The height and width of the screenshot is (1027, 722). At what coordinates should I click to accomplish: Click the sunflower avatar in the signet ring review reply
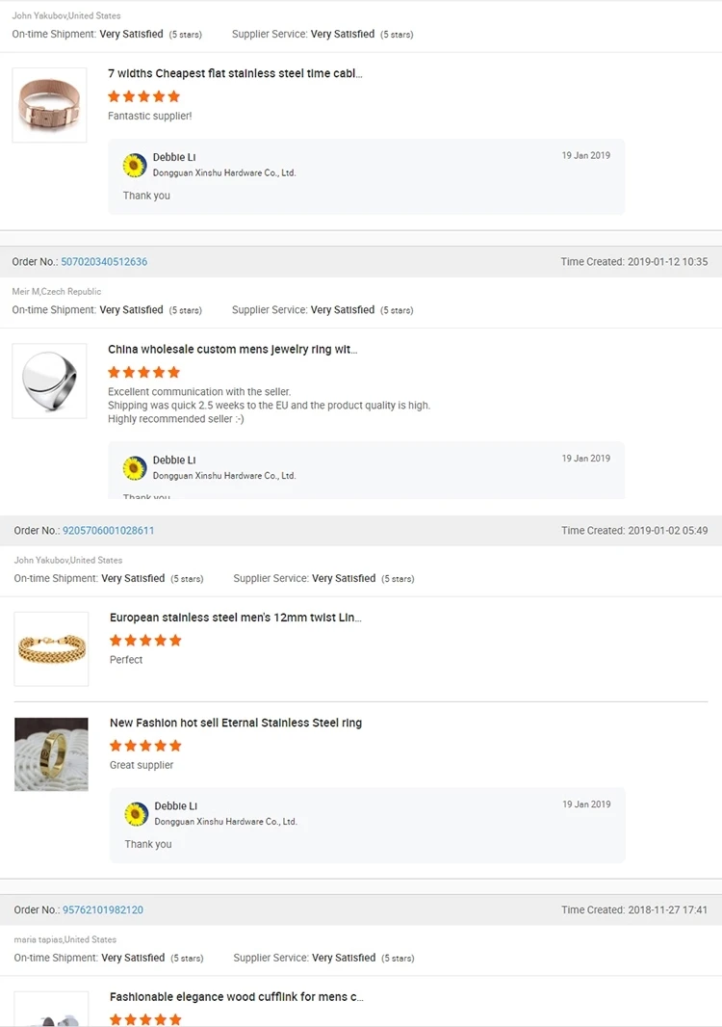coord(135,468)
